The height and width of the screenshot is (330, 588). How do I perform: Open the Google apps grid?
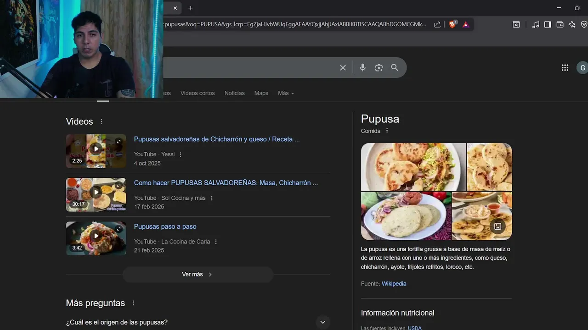click(x=565, y=67)
